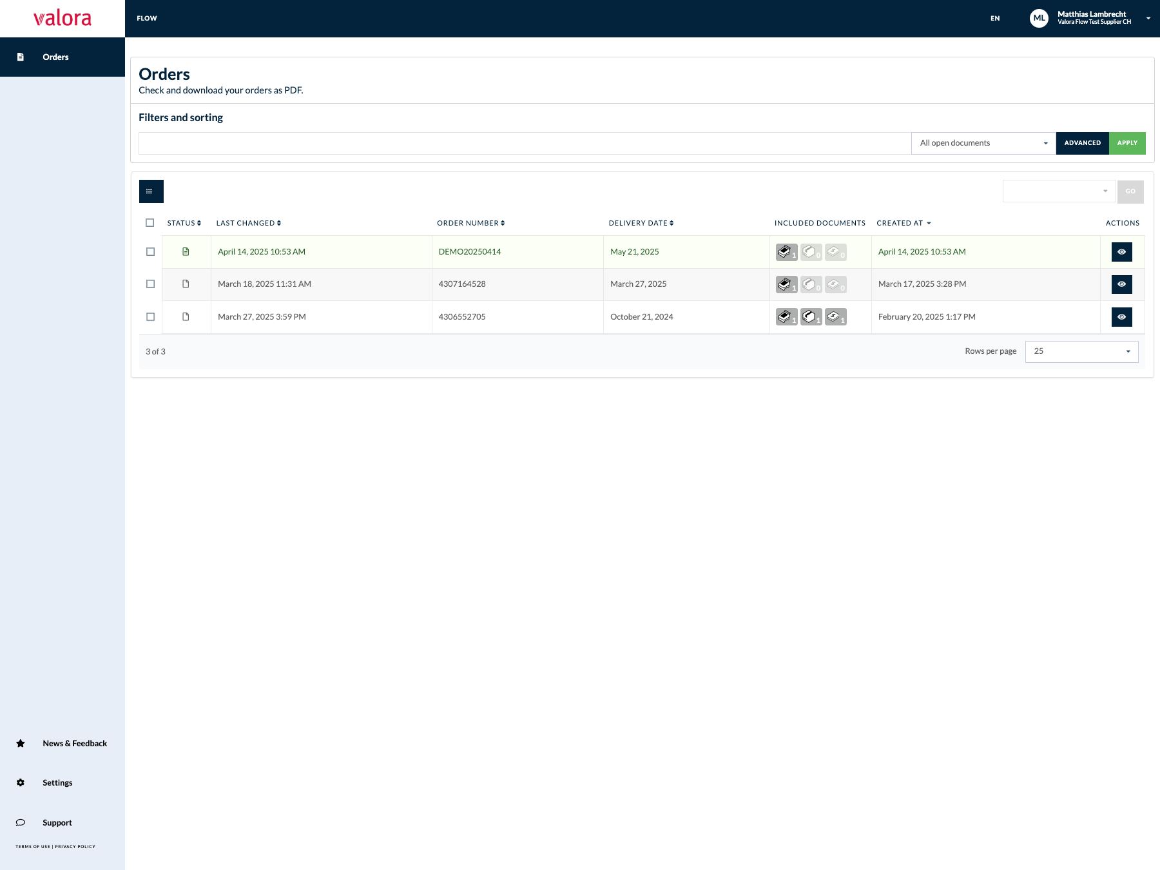Click into the filter search field

coord(525,143)
